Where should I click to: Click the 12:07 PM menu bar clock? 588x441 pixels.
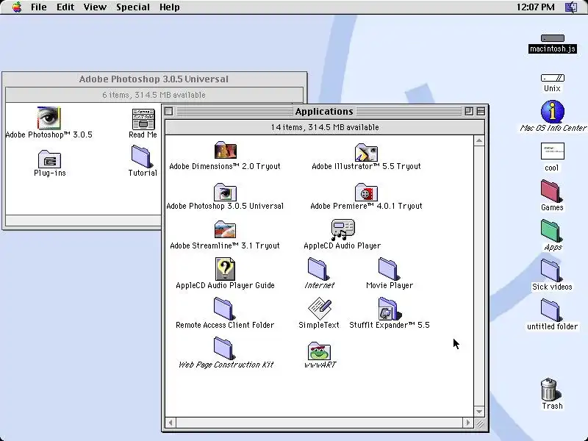click(536, 7)
